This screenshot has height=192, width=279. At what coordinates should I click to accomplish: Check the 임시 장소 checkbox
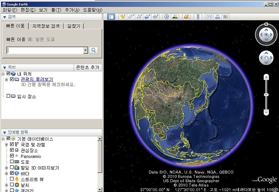[x=8, y=96]
